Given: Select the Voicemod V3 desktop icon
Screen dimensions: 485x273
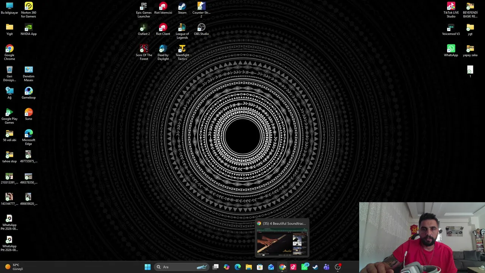Looking at the screenshot, I should (x=451, y=30).
